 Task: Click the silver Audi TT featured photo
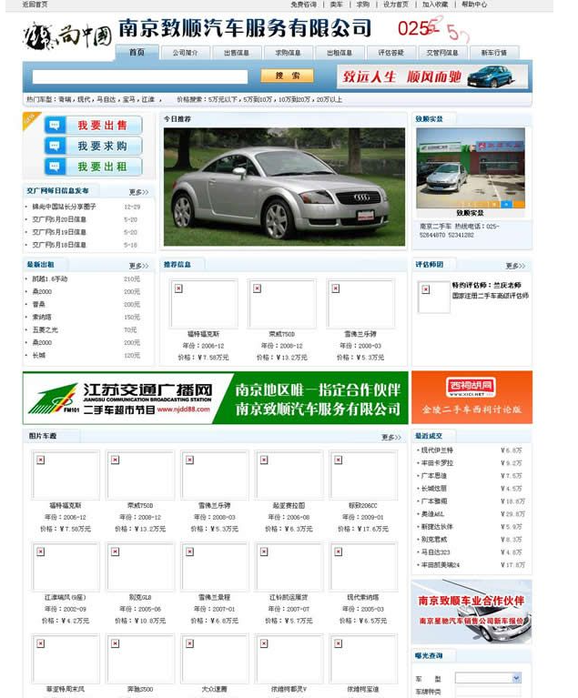pos(284,187)
